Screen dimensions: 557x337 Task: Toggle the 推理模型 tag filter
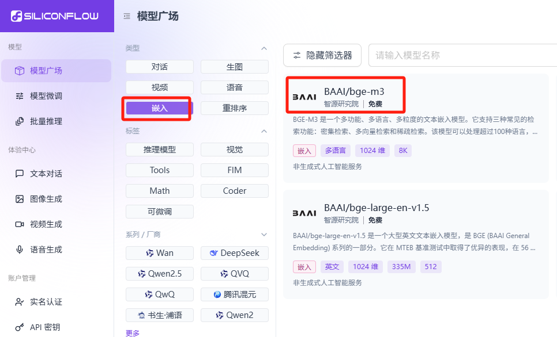160,150
